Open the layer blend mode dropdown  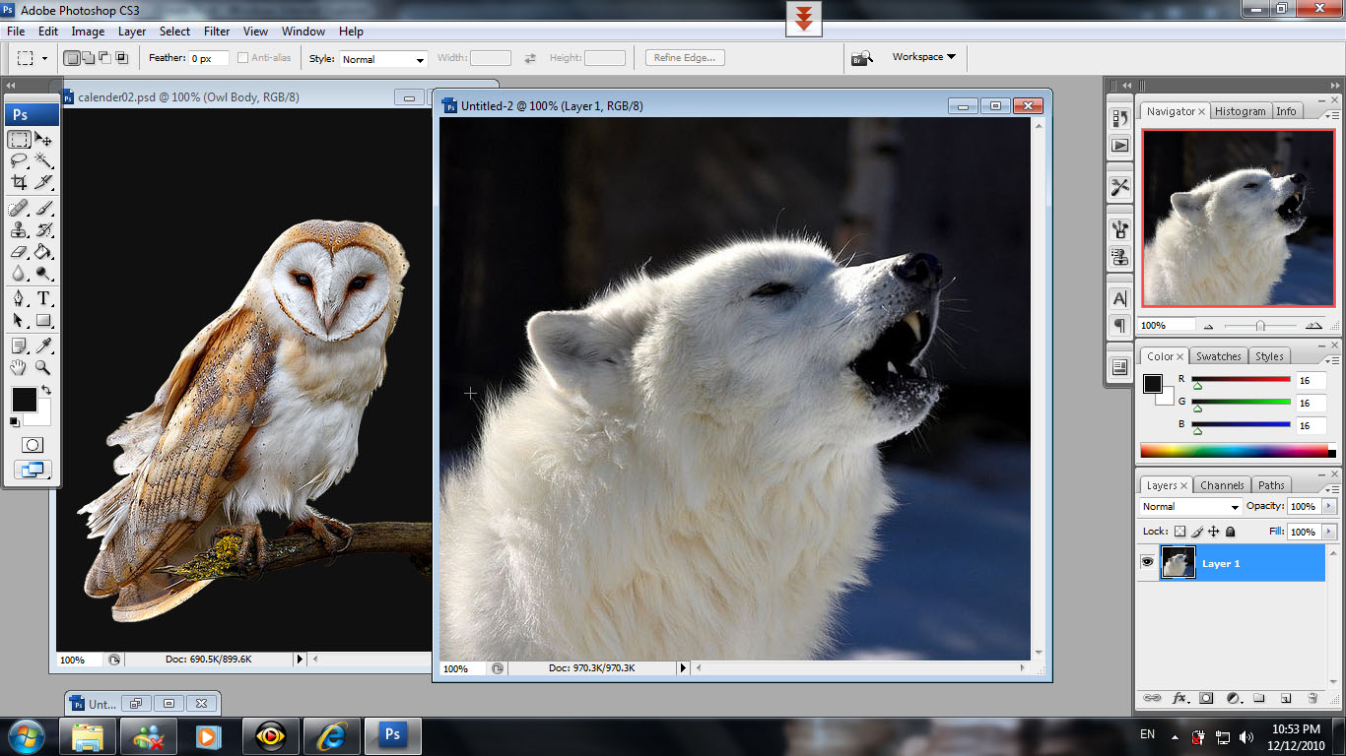[x=1190, y=506]
